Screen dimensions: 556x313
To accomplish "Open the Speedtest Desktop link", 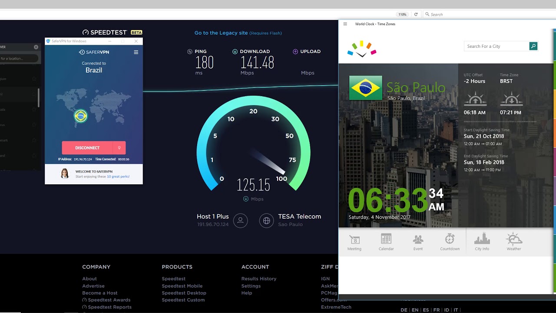I will (184, 293).
